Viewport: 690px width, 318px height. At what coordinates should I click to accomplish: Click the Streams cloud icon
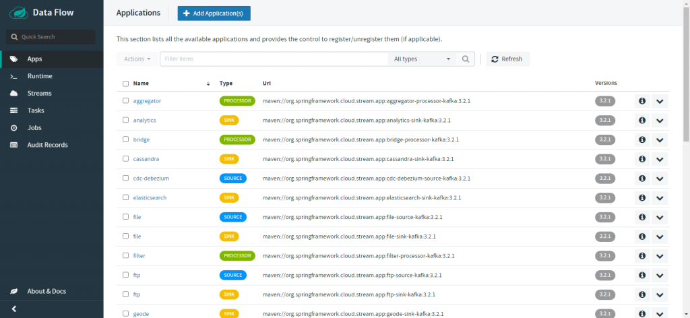tap(14, 93)
